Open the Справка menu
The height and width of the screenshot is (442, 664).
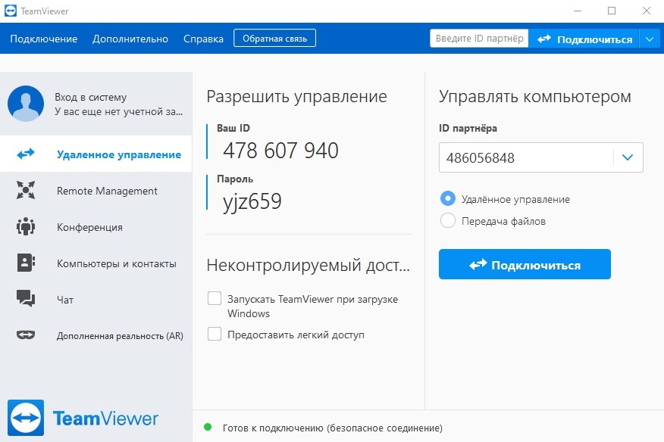[203, 39]
